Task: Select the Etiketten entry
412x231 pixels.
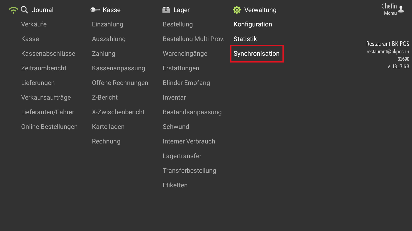Action: click(x=175, y=185)
